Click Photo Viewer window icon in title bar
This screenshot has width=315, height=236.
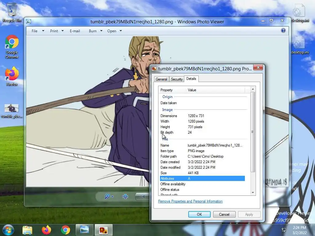(29, 22)
